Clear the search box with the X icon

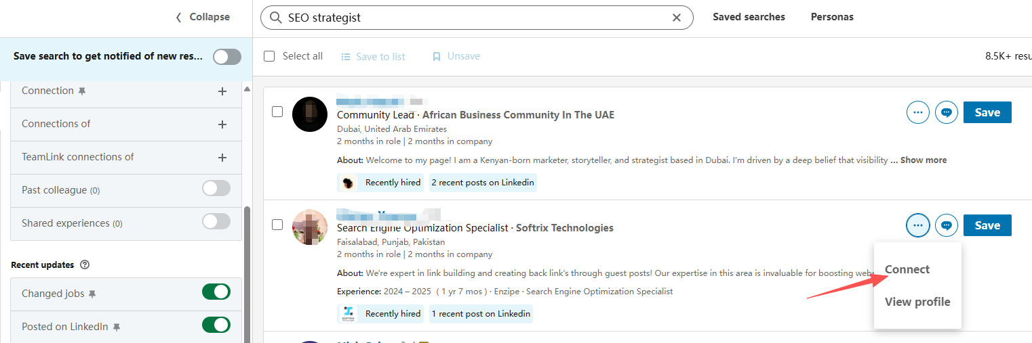[676, 18]
